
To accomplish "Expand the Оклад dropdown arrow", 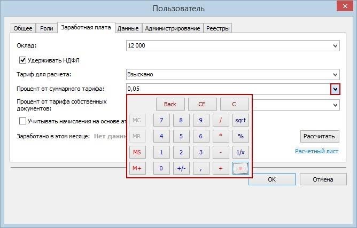I will tap(335, 46).
